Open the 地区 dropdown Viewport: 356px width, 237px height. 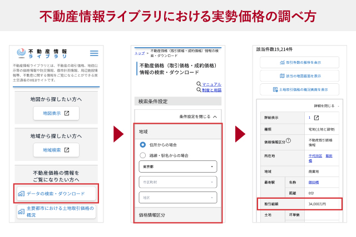178,198
